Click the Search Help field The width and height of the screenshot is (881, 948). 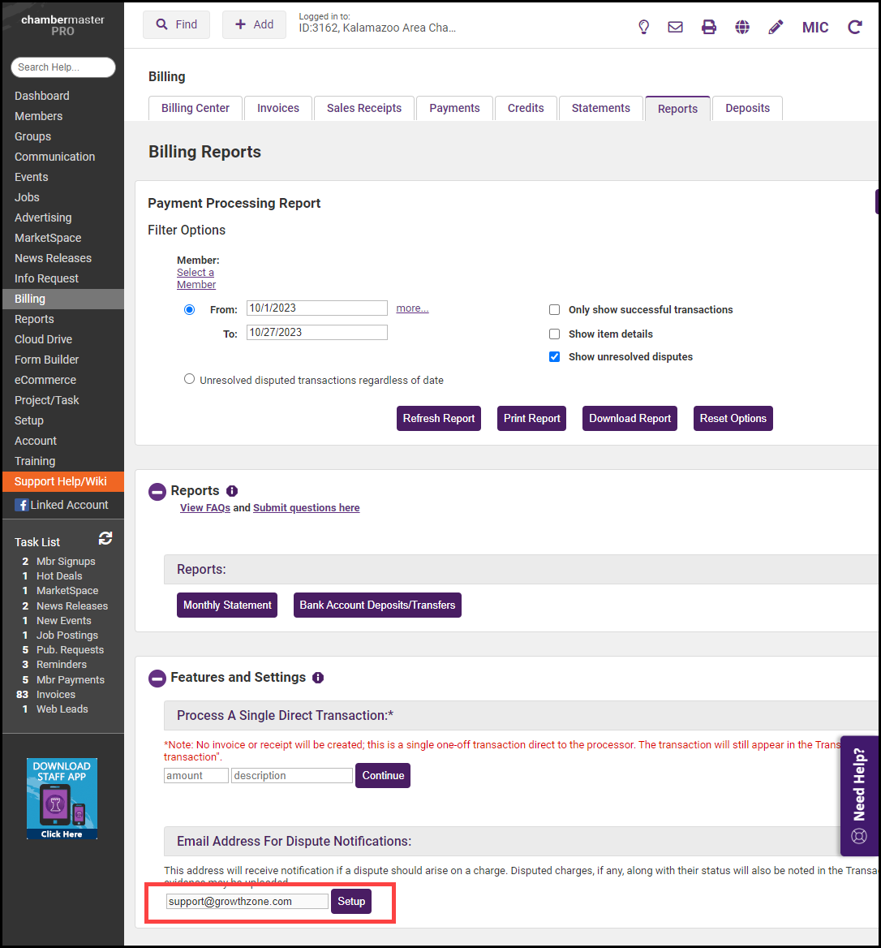pos(62,67)
